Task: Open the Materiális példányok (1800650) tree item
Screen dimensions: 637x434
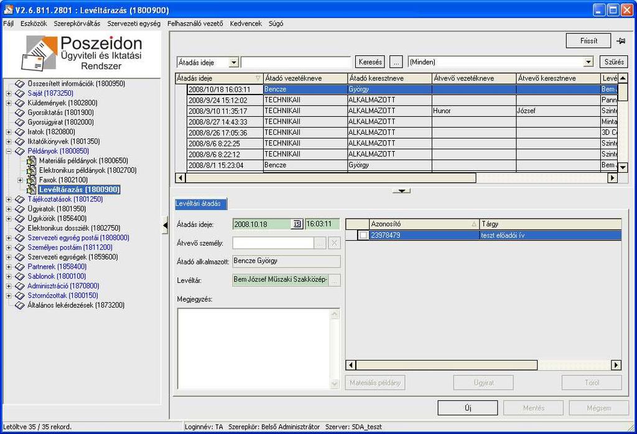Action: click(x=83, y=161)
